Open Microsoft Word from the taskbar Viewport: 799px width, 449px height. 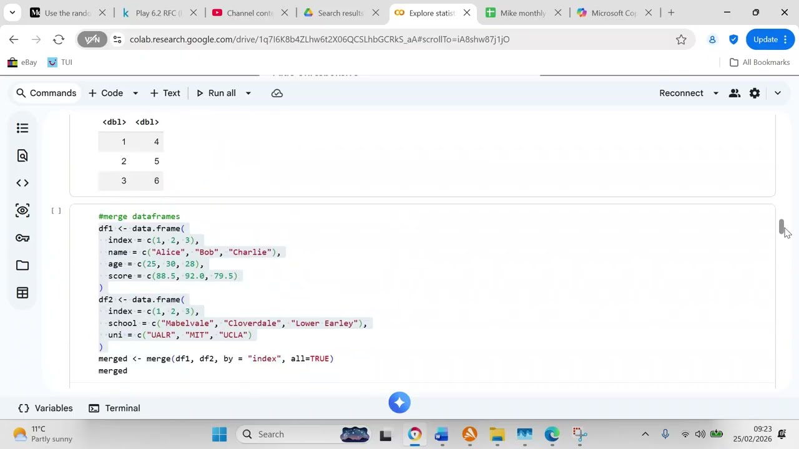coord(442,434)
